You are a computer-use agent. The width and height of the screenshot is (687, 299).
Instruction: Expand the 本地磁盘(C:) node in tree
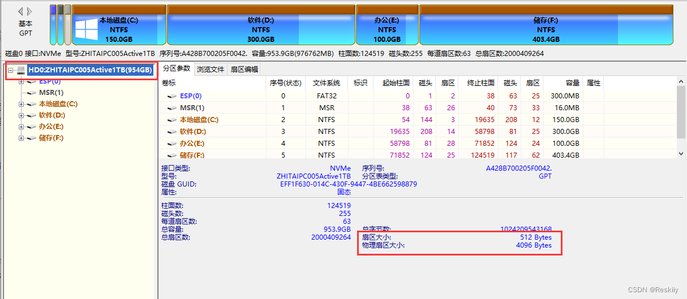click(x=22, y=104)
